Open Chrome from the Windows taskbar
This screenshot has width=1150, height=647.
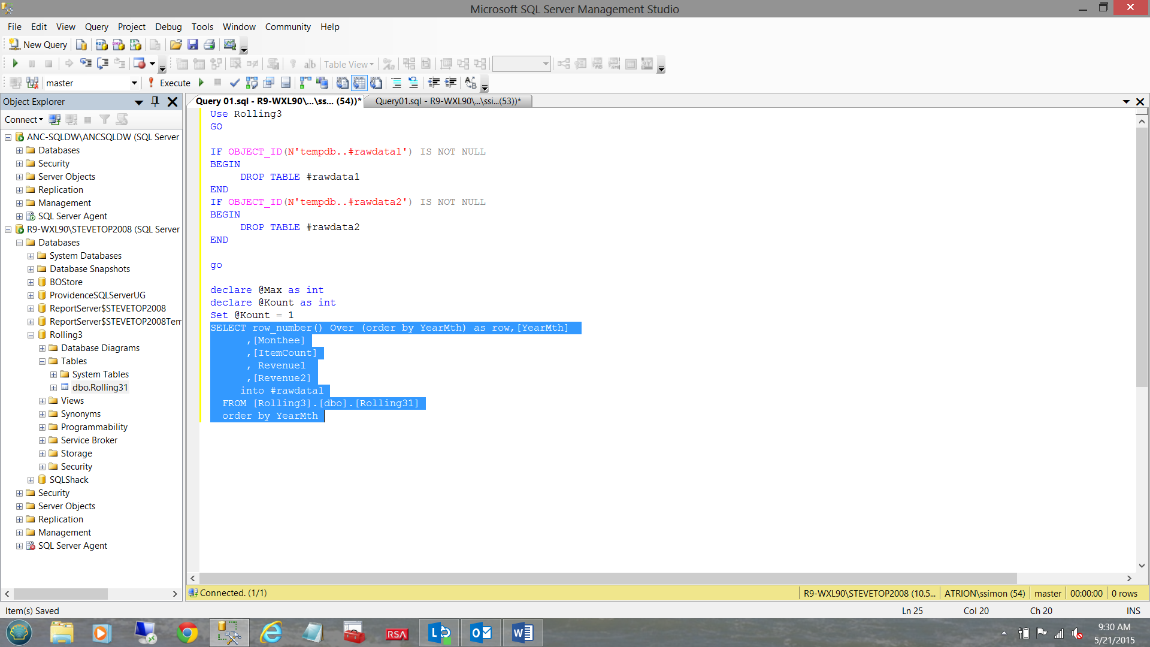pos(187,633)
